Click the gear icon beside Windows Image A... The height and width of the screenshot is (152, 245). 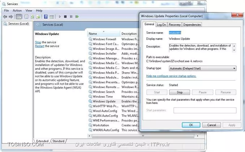[x=90, y=49]
